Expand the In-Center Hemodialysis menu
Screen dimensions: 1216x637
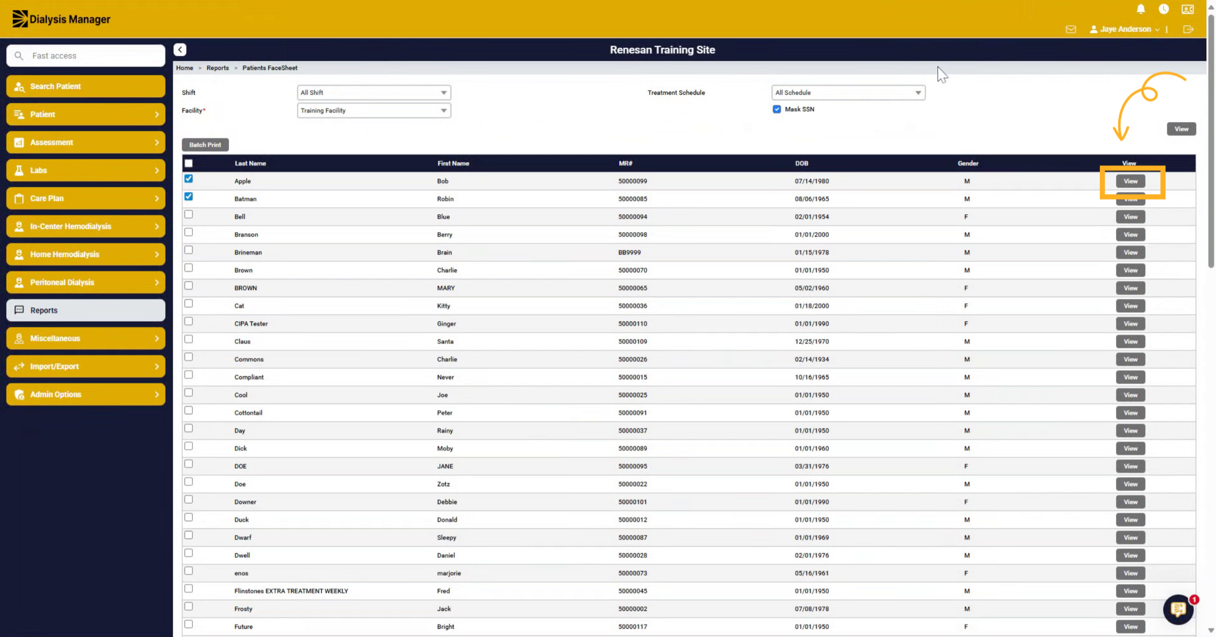pos(86,227)
